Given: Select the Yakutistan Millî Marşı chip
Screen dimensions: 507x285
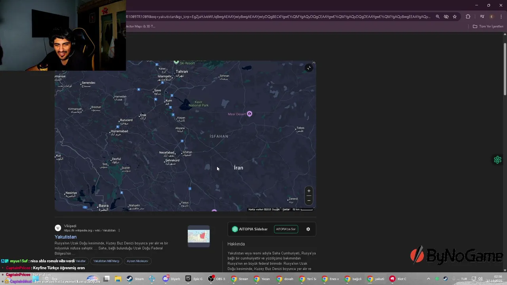Looking at the screenshot, I should [106, 261].
